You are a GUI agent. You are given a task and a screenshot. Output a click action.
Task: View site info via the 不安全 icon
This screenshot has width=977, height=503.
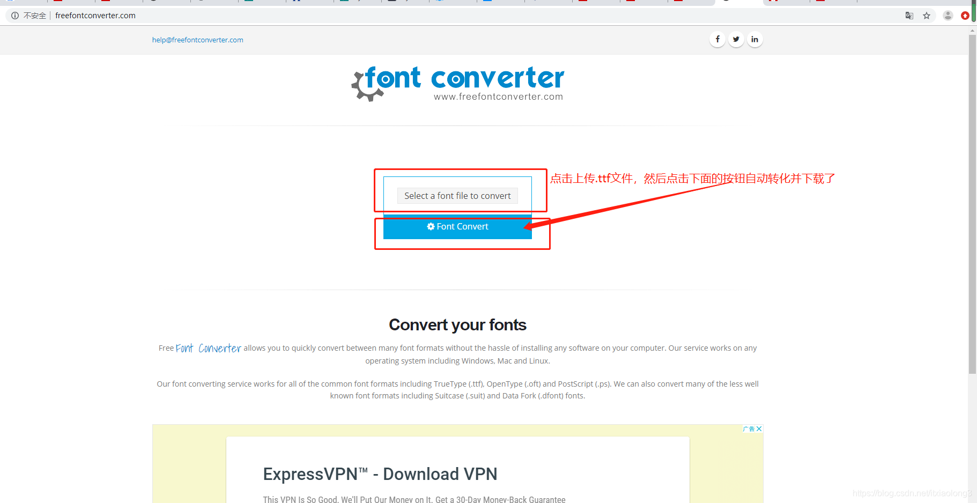coord(15,16)
